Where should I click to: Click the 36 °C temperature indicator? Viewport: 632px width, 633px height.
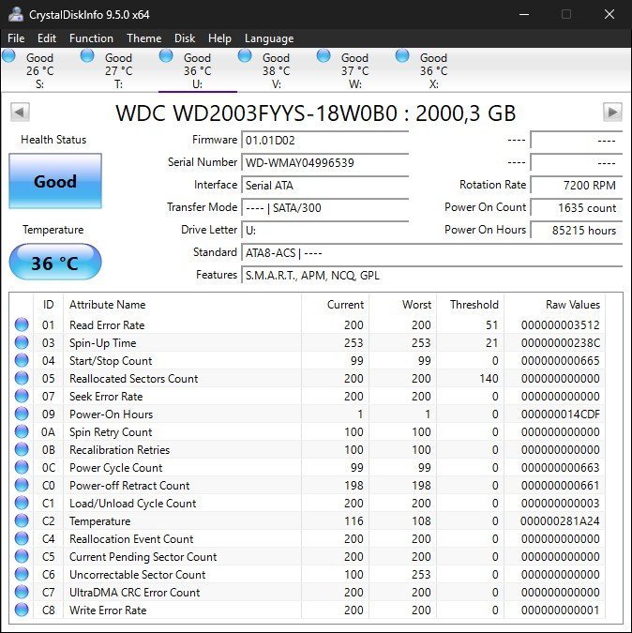(x=54, y=263)
